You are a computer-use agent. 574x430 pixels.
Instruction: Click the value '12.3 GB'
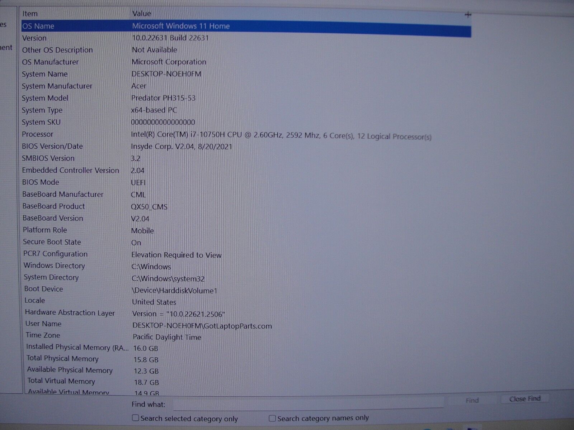coord(146,371)
